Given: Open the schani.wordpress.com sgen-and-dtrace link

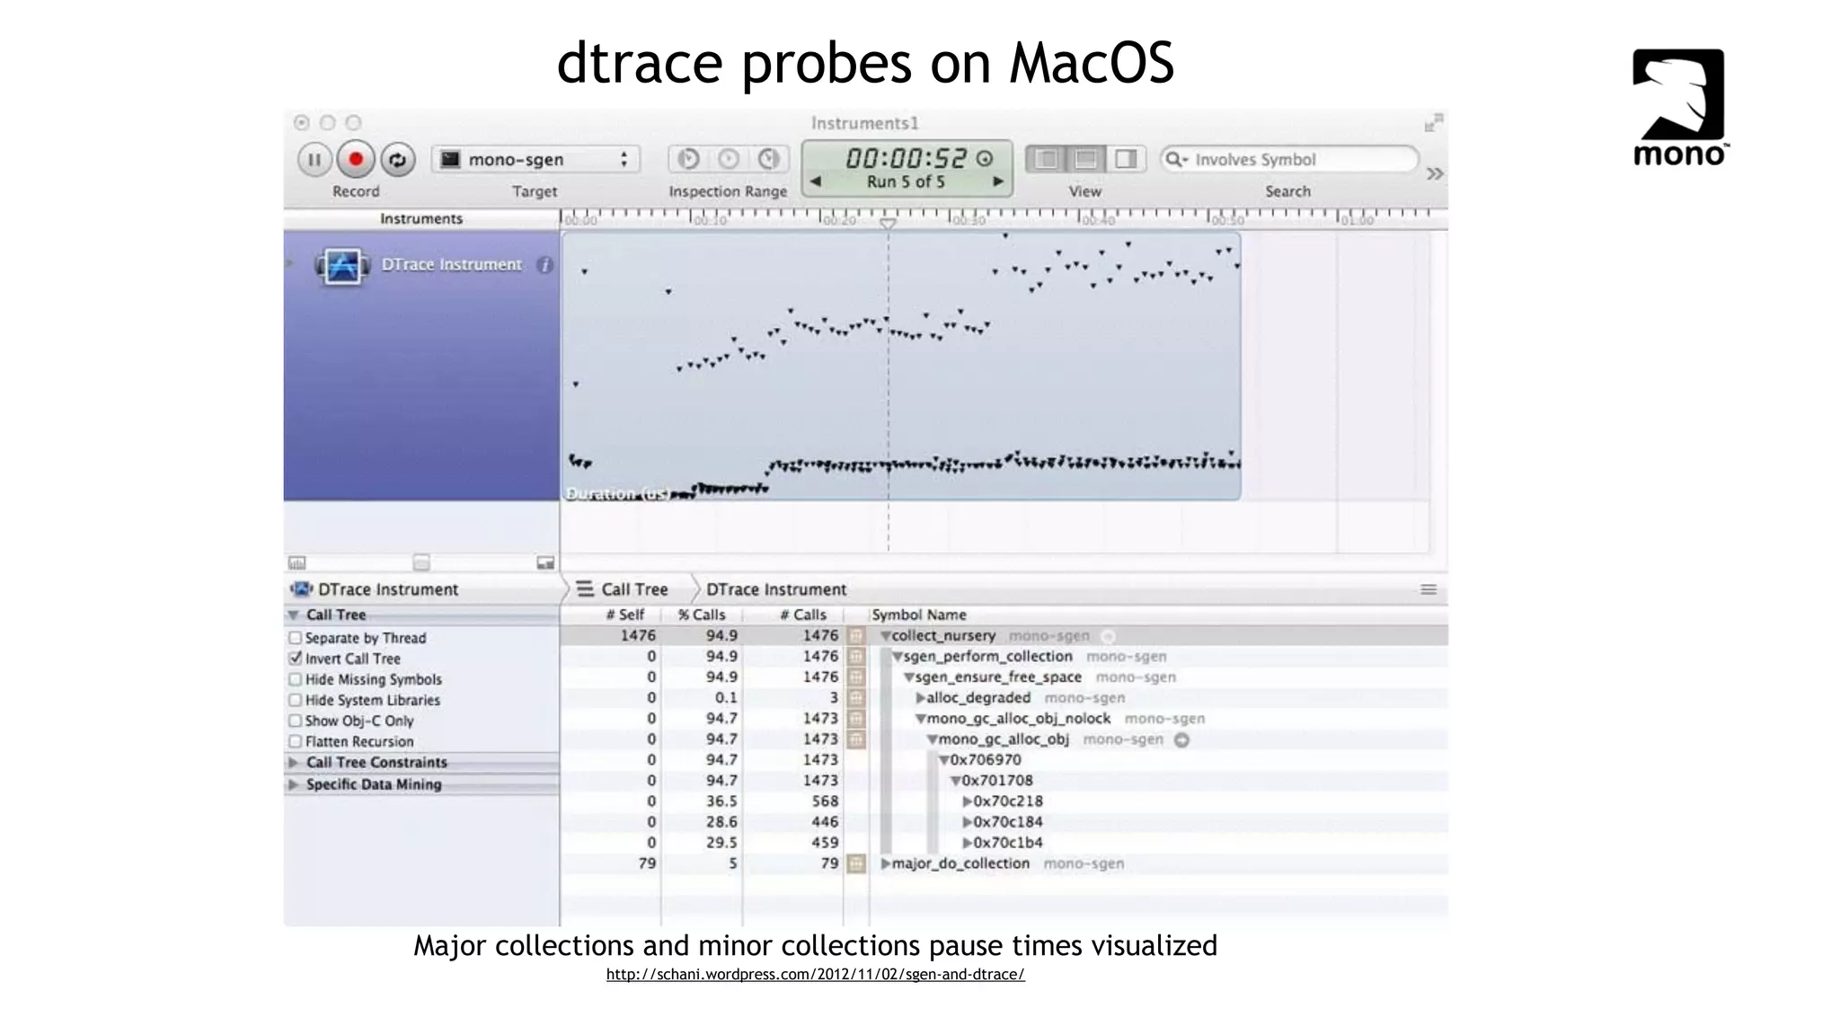Looking at the screenshot, I should [x=815, y=975].
